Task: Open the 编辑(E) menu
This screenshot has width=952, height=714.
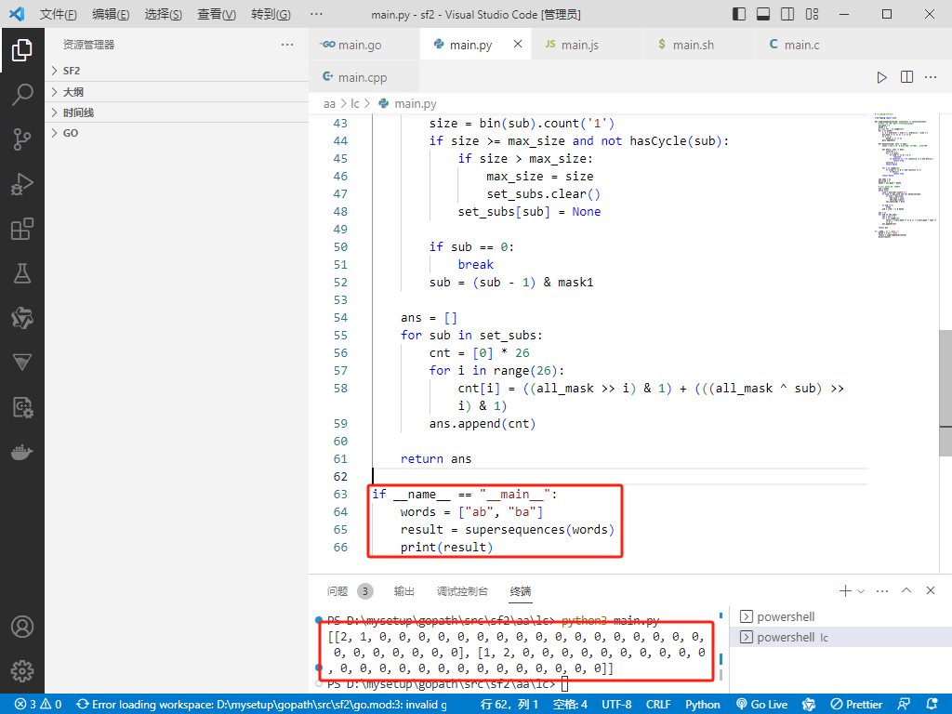Action: pos(112,14)
